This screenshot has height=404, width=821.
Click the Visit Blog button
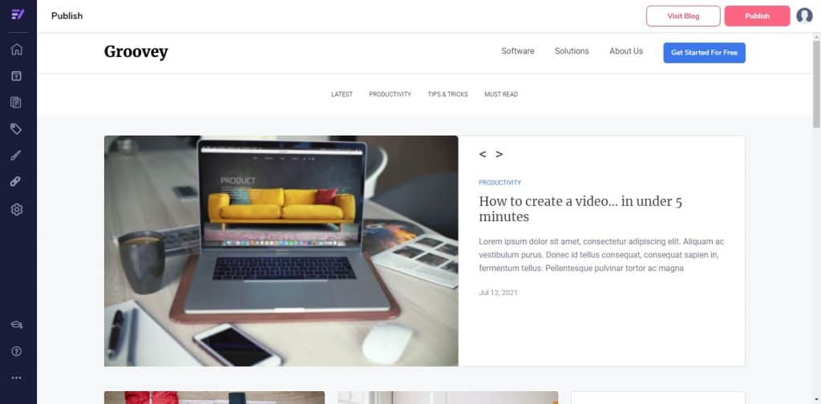click(x=683, y=16)
